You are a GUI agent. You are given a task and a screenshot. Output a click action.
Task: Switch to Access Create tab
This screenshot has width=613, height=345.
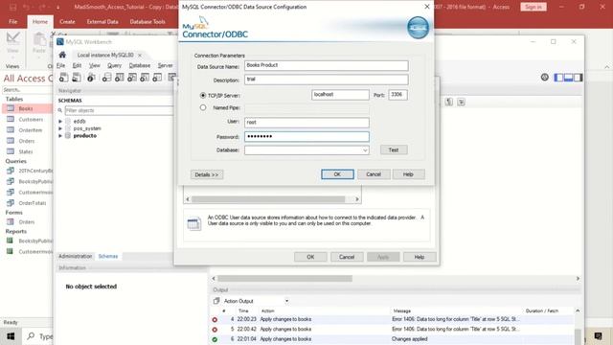[67, 21]
